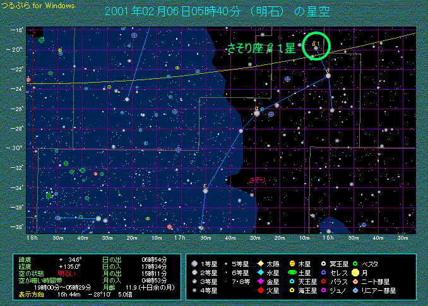This screenshot has height=306, width=428.
Task: Click the Neptune (海王星) yellow ring icon
Action: 293,291
